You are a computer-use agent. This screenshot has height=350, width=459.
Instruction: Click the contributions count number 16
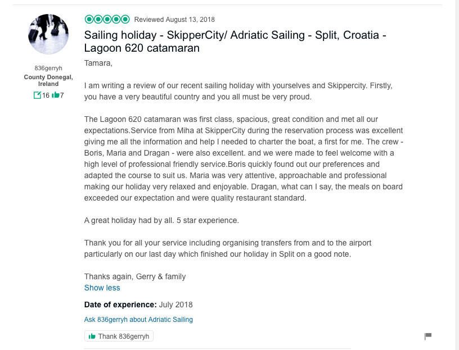46,95
